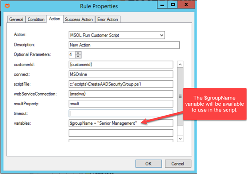Click the resultProperty text box

point(121,104)
